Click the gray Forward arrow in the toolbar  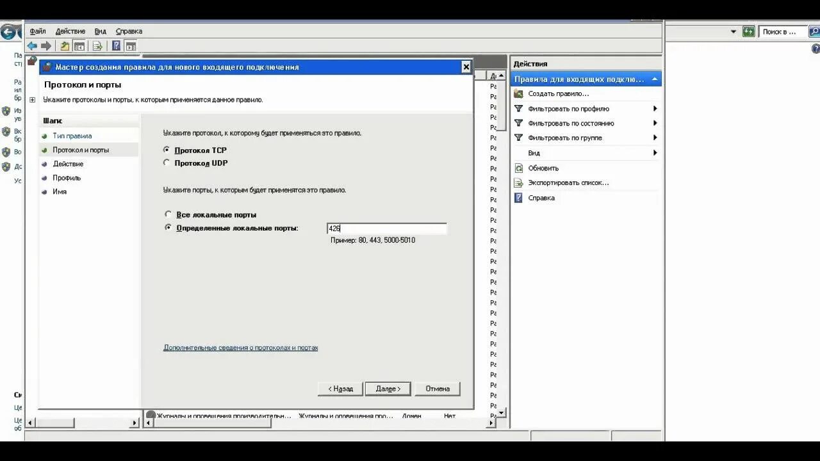46,46
